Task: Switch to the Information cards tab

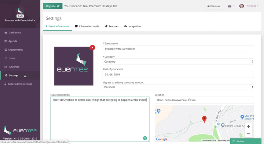Action: coord(87,26)
